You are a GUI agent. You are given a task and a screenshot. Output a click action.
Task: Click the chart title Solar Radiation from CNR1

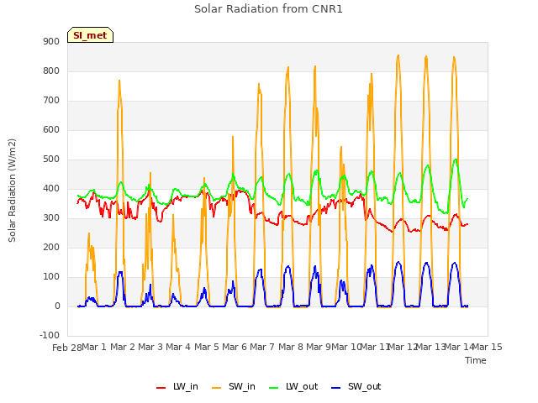[268, 9]
